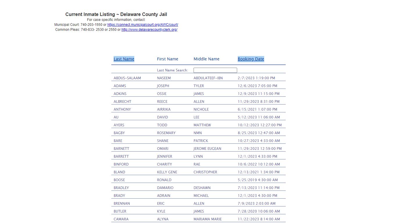Select the BRENNAN last name cell
Image resolution: width=397 pixels, height=223 pixels.
click(x=122, y=204)
